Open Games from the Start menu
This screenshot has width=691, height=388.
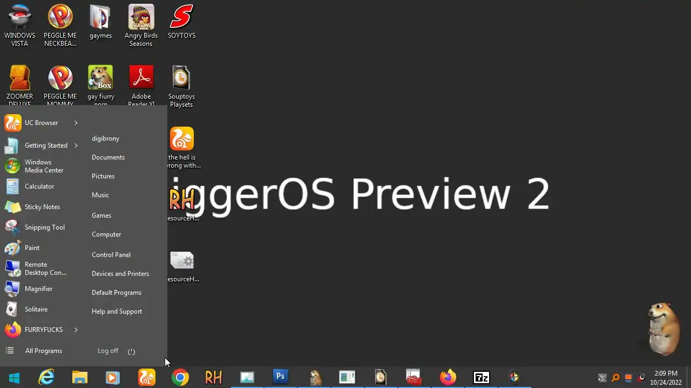click(101, 216)
